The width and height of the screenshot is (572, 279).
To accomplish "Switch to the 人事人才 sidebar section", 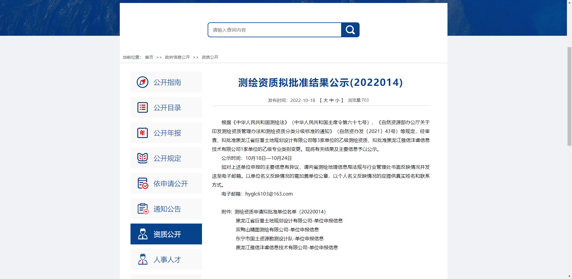I will pos(167,259).
